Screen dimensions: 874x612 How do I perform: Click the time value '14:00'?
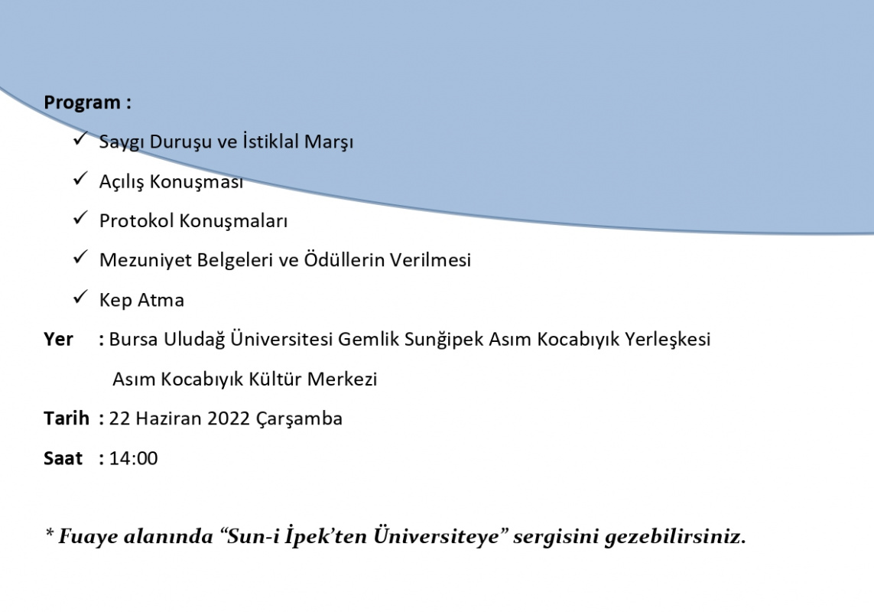click(134, 458)
